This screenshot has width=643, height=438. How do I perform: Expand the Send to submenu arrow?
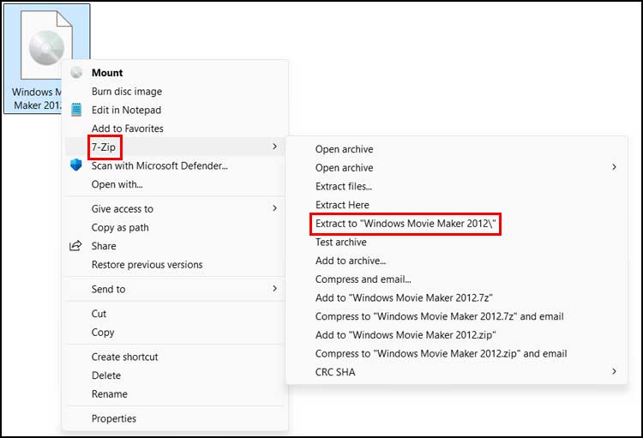tap(274, 289)
